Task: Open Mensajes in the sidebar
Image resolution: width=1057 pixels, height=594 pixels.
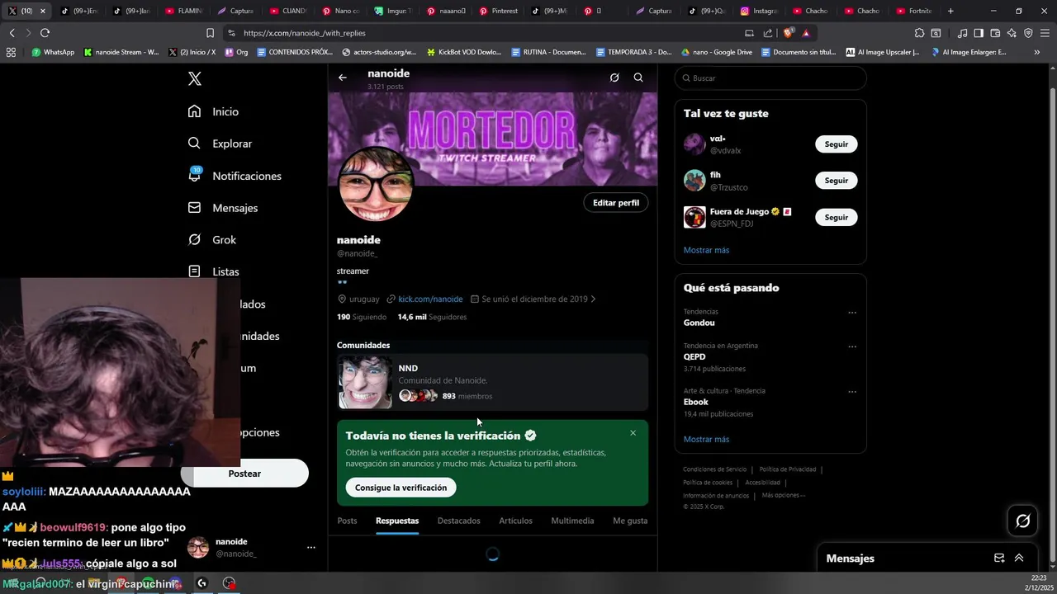Action: coord(223,208)
